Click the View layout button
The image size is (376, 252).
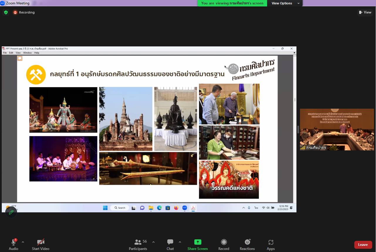[365, 12]
